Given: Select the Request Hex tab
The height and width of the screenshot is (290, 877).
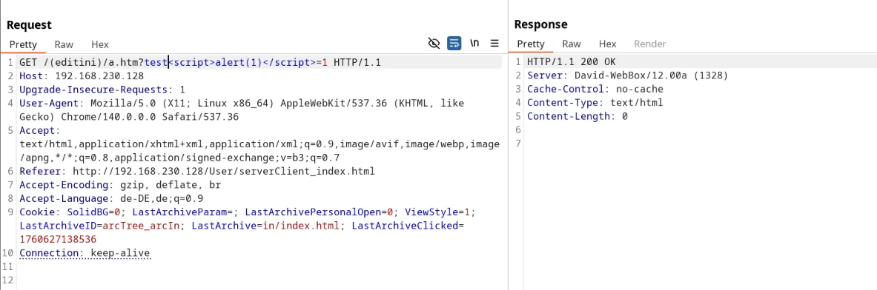Looking at the screenshot, I should (x=100, y=44).
